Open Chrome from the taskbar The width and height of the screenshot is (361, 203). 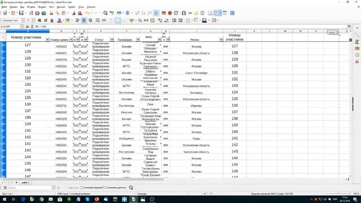[41, 199]
